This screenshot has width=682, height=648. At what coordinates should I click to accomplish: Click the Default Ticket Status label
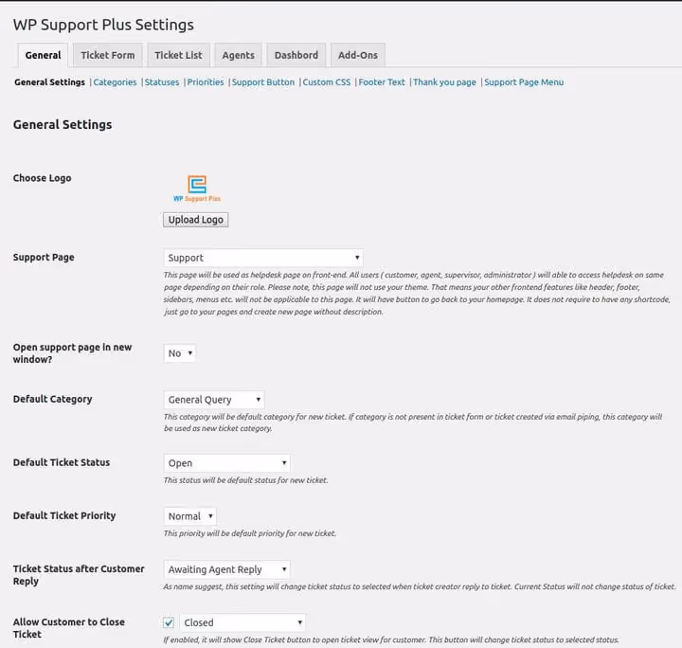tap(62, 462)
